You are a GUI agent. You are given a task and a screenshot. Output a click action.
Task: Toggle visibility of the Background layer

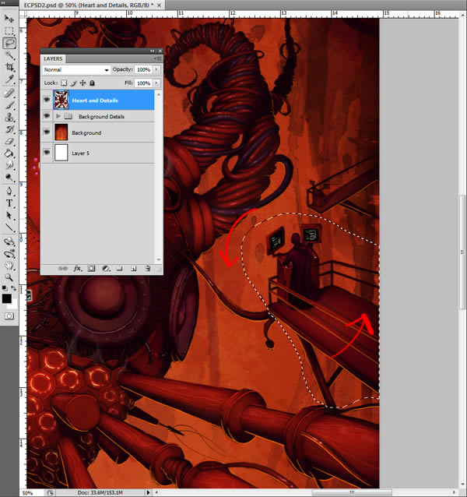point(47,132)
